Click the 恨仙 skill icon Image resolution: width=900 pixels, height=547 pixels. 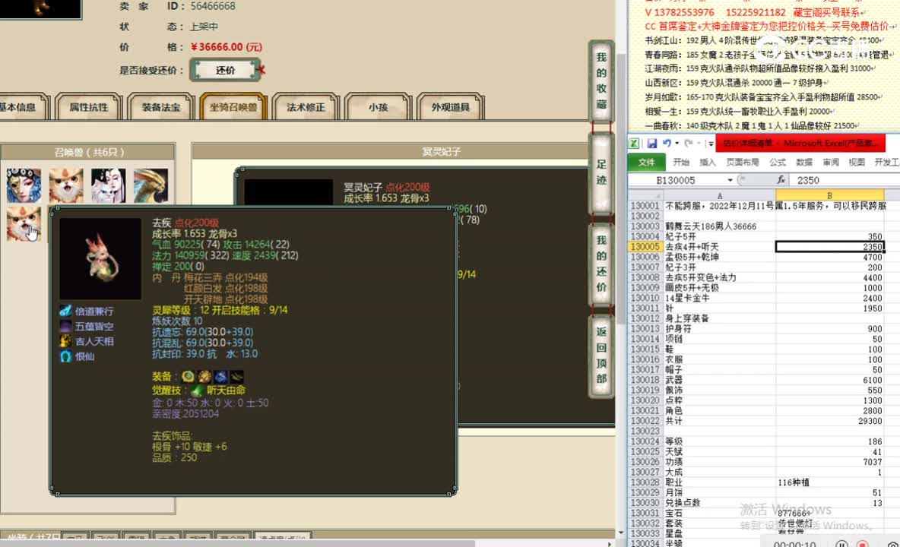pos(65,356)
